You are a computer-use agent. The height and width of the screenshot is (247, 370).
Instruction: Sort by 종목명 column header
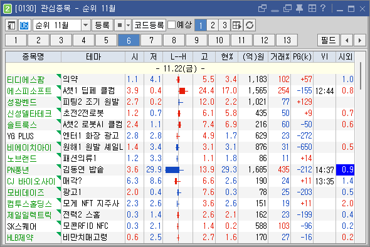tap(33, 57)
